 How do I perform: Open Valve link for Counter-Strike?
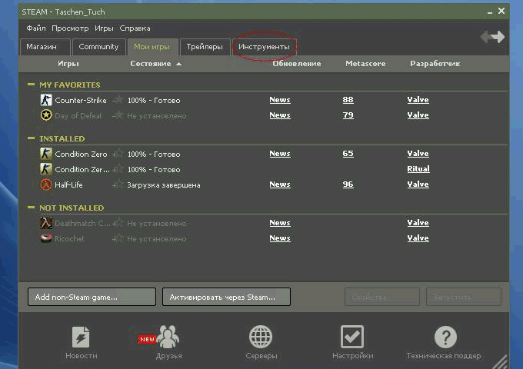[x=418, y=100]
